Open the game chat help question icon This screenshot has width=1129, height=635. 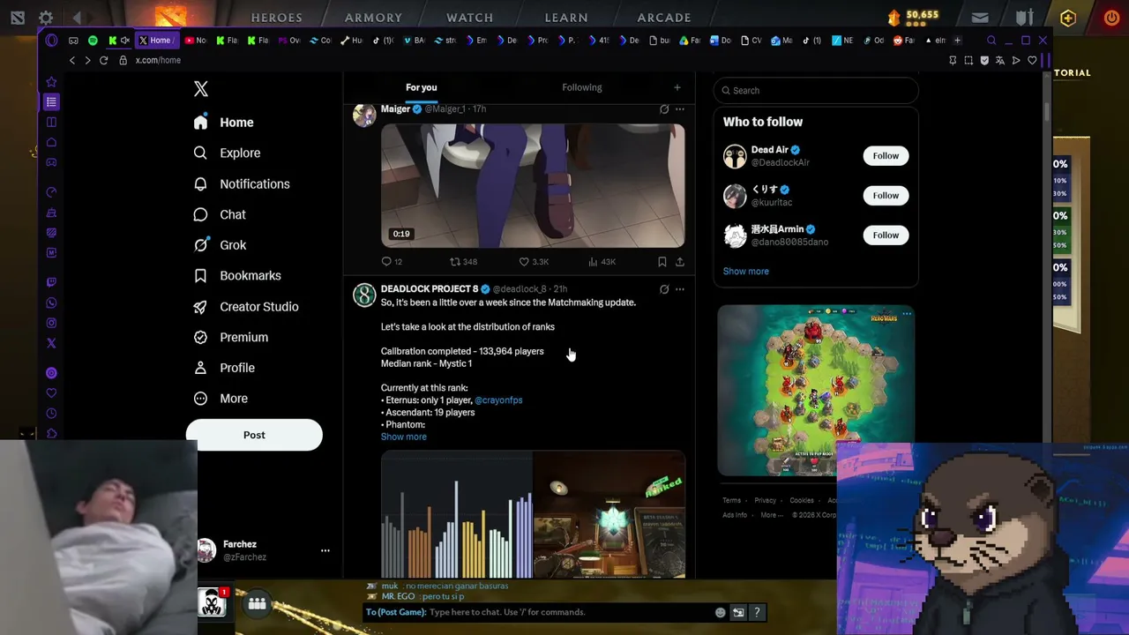click(757, 612)
